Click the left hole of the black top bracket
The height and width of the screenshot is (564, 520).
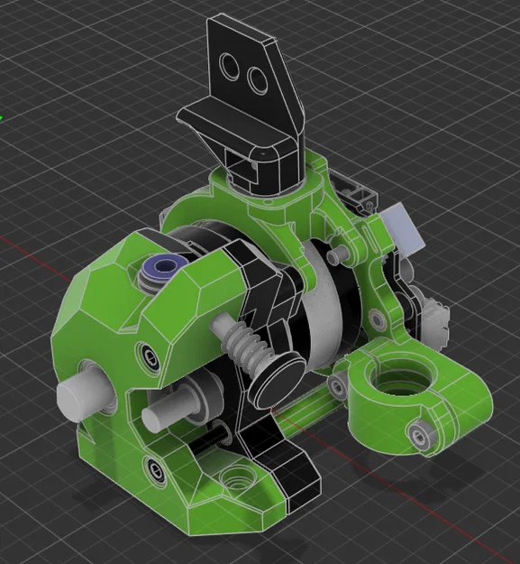229,66
